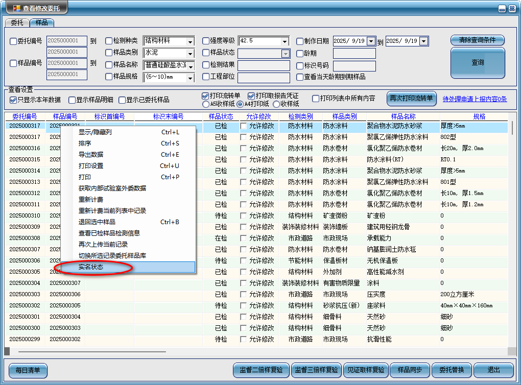Uncheck 只显示本年数据
This screenshot has height=385, width=521.
point(12,100)
